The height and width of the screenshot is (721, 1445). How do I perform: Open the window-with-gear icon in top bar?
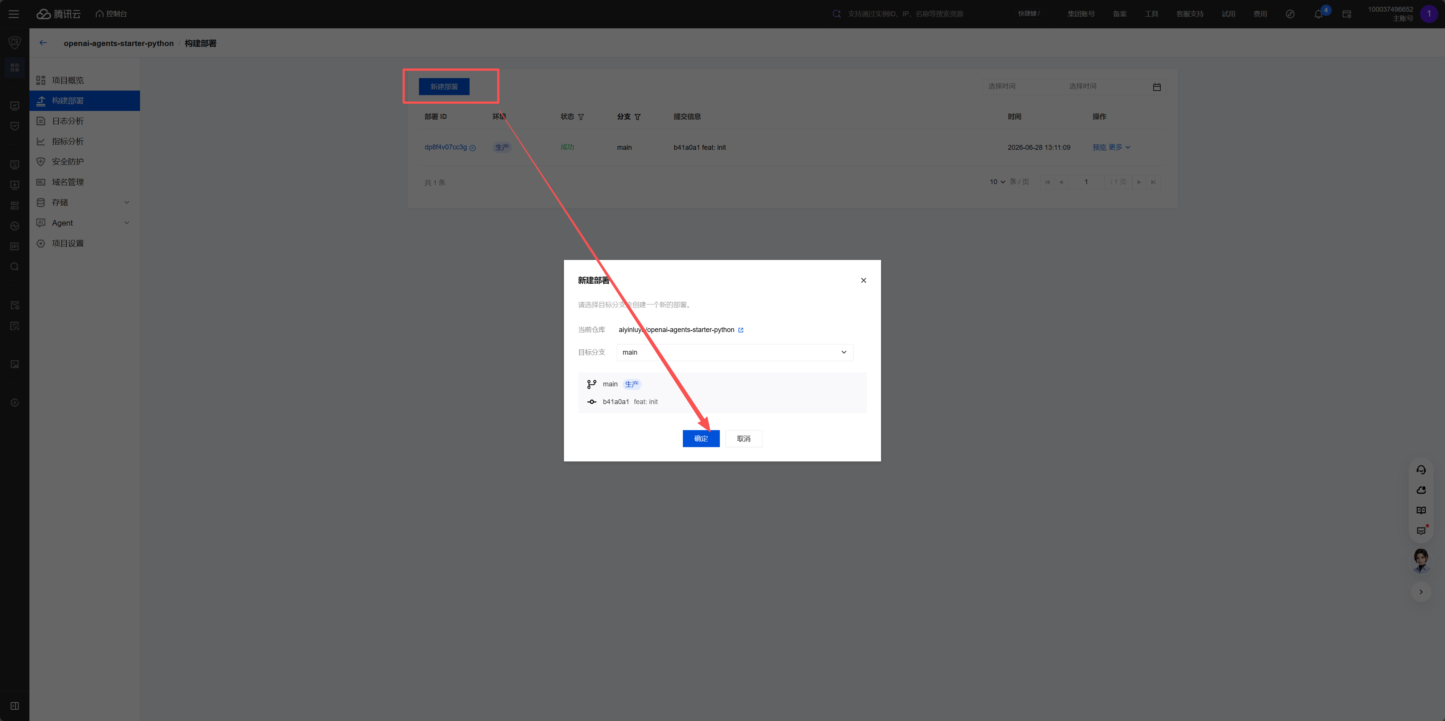tap(1347, 14)
